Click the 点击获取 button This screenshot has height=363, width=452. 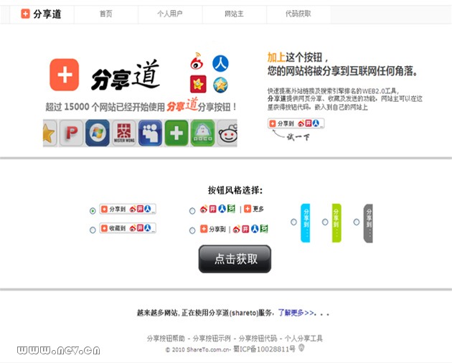pos(235,259)
